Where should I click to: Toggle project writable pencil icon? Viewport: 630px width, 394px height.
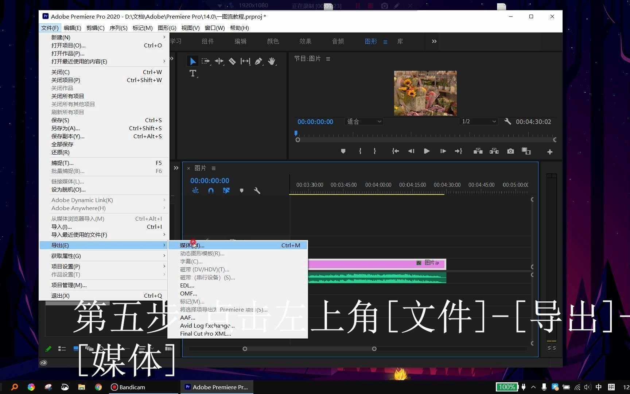(x=48, y=349)
